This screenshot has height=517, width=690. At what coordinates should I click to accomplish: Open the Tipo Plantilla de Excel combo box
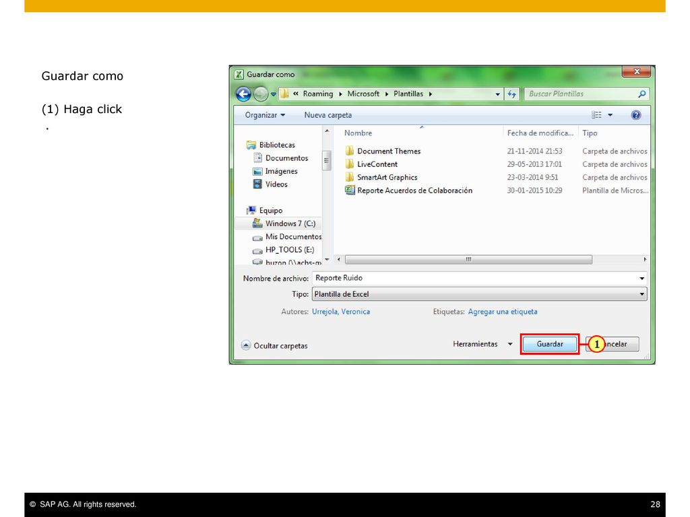[479, 294]
